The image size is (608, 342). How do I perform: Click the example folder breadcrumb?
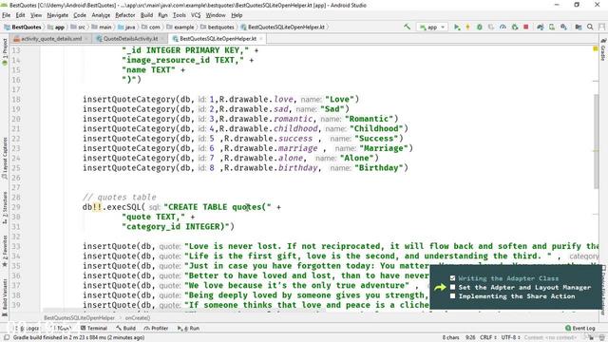coord(180,28)
